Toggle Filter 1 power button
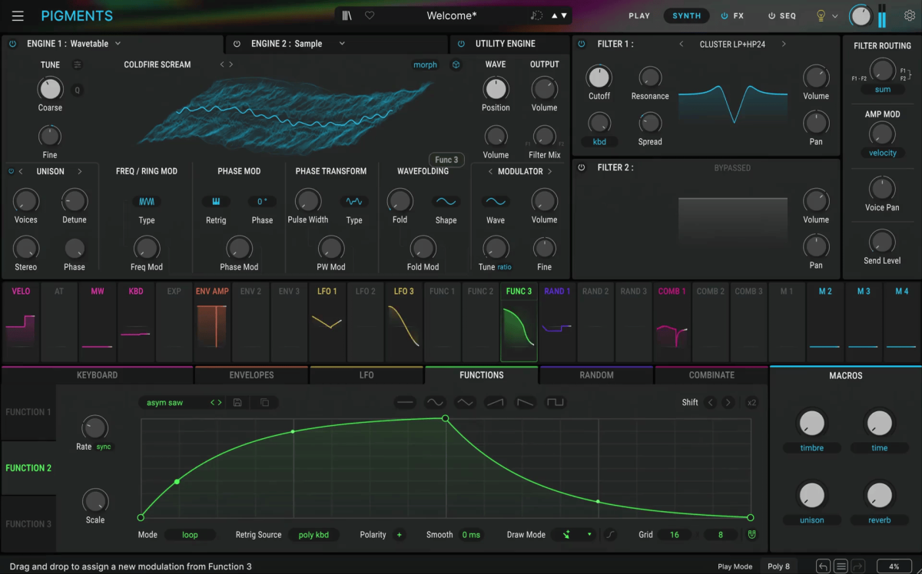The height and width of the screenshot is (574, 922). 581,44
